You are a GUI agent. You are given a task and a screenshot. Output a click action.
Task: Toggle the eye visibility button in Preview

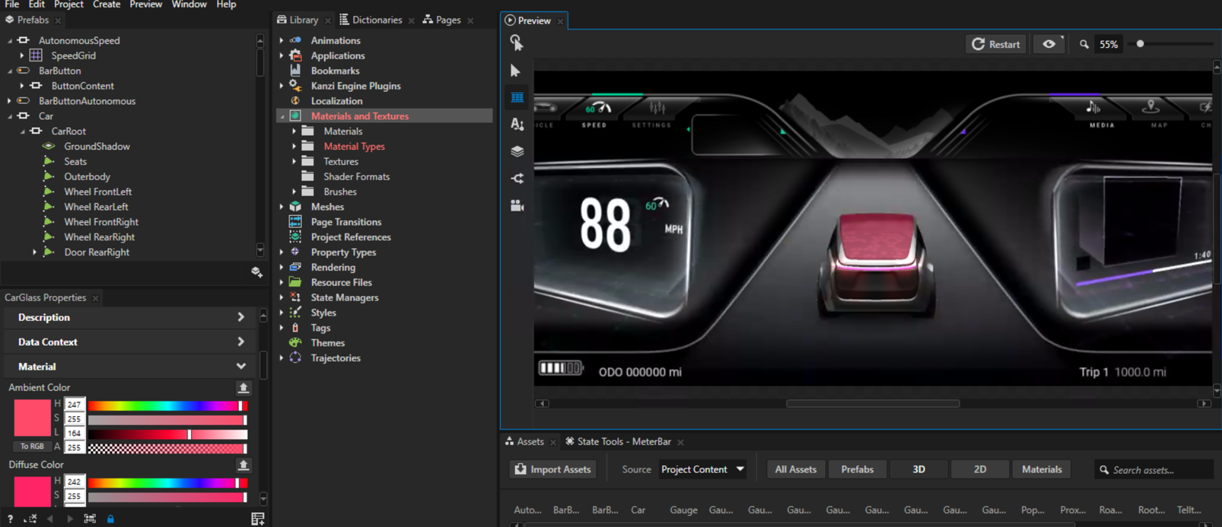[x=1049, y=44]
